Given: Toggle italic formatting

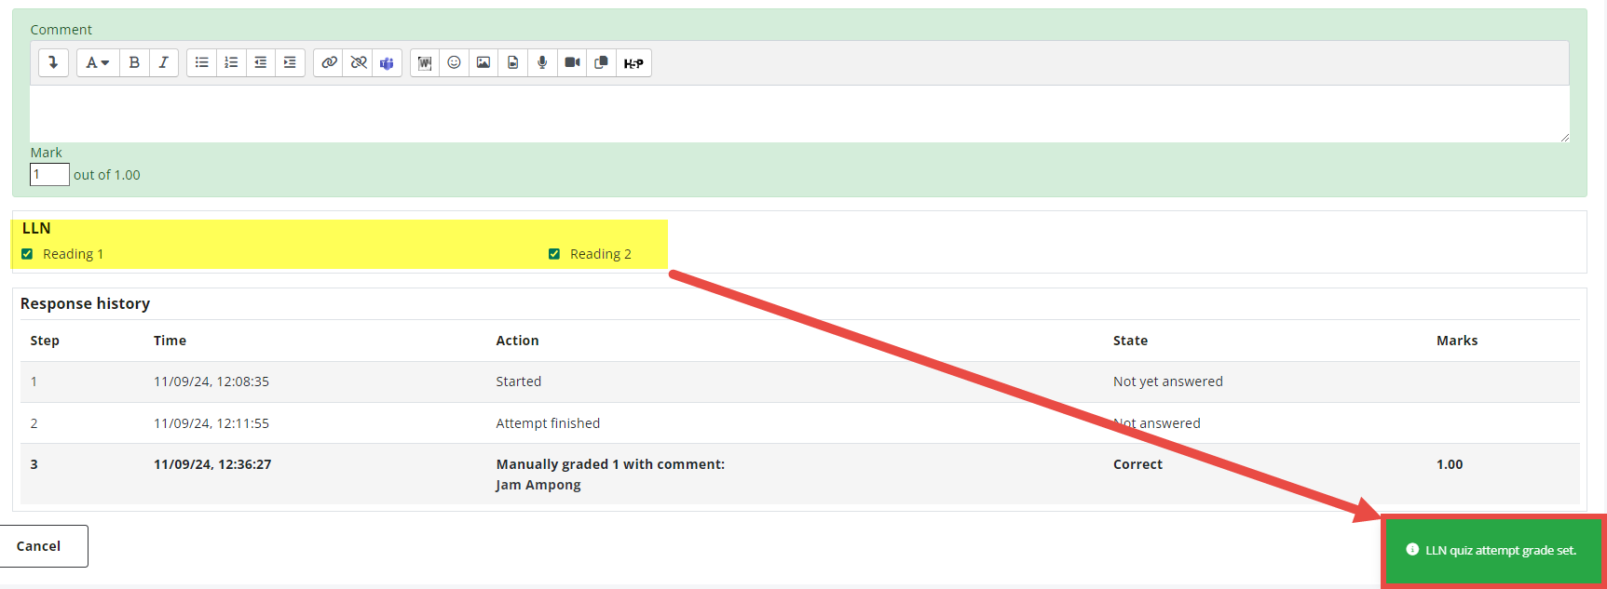Looking at the screenshot, I should pyautogui.click(x=163, y=62).
